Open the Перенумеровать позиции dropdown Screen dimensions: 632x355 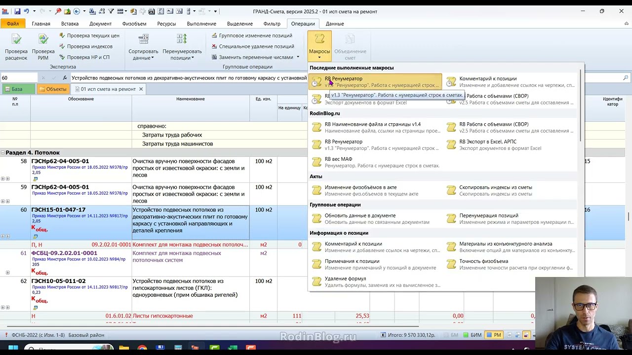pos(182,47)
